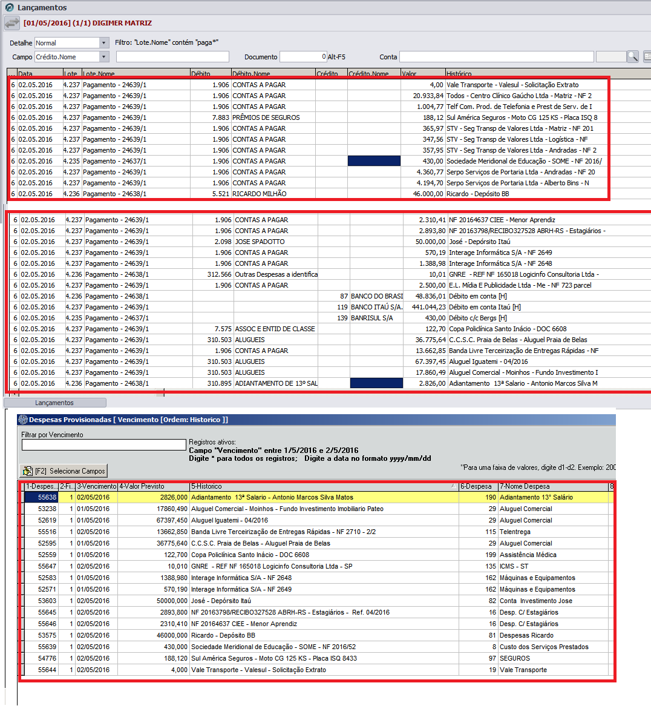This screenshot has width=651, height=723.
Task: Click the value 441.044,23 cell
Action: pos(425,307)
